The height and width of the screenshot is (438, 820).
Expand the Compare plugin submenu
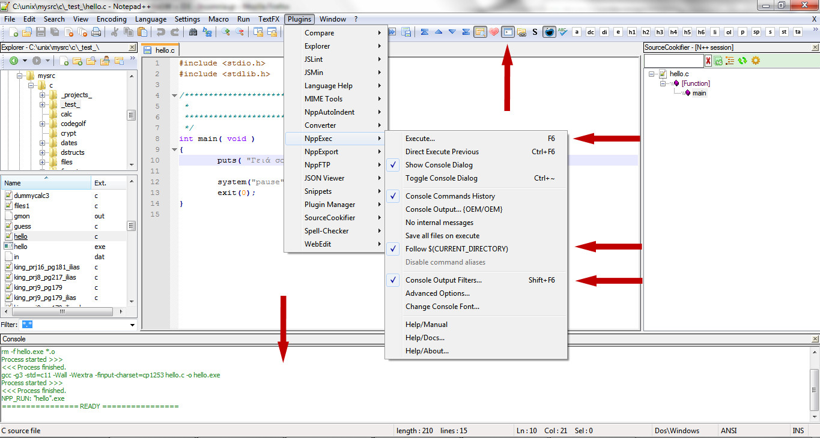[336, 33]
